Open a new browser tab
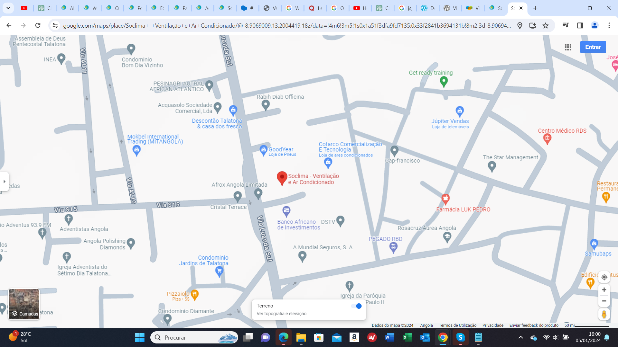The width and height of the screenshot is (618, 347). tap(535, 8)
